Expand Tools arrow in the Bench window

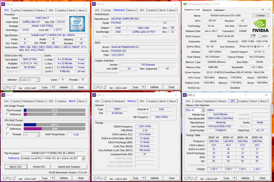click(53, 178)
